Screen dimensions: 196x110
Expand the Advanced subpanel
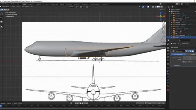177,65
